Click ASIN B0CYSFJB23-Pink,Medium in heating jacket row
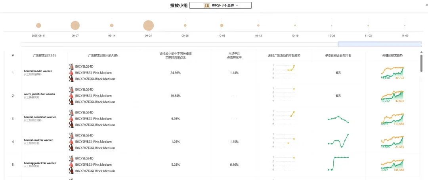428x180 pixels. coord(94,165)
